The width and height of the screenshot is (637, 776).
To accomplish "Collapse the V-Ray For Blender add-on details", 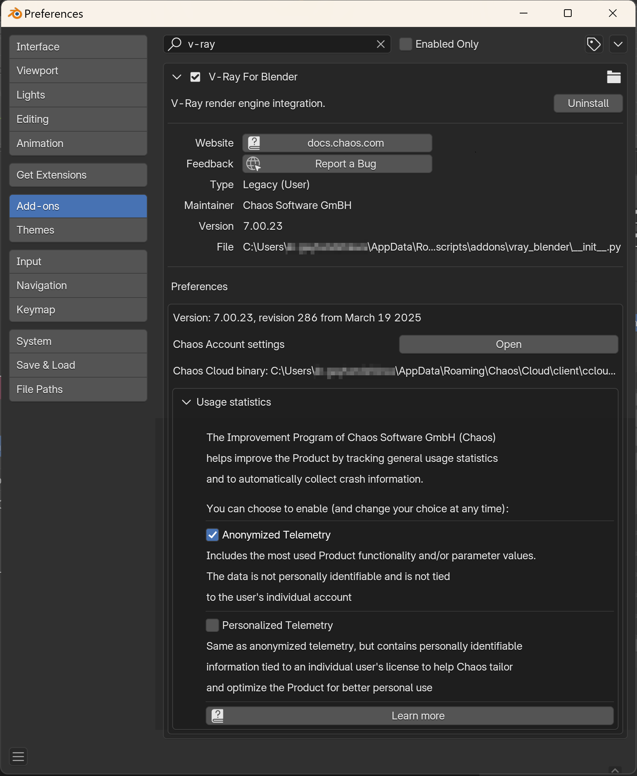I will tap(177, 77).
